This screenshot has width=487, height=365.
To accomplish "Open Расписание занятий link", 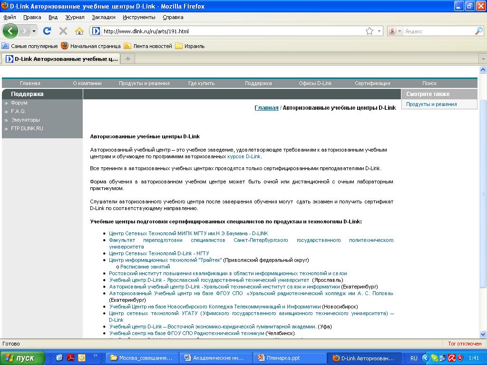I will point(145,267).
